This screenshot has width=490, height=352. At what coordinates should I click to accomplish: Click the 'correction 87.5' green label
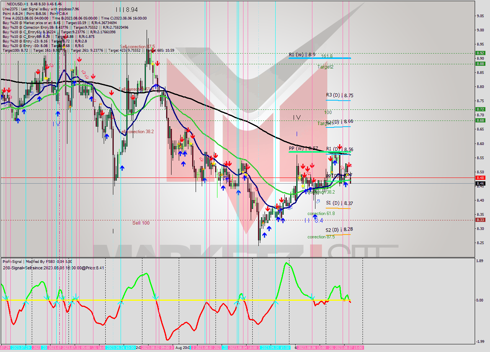[x=321, y=237]
